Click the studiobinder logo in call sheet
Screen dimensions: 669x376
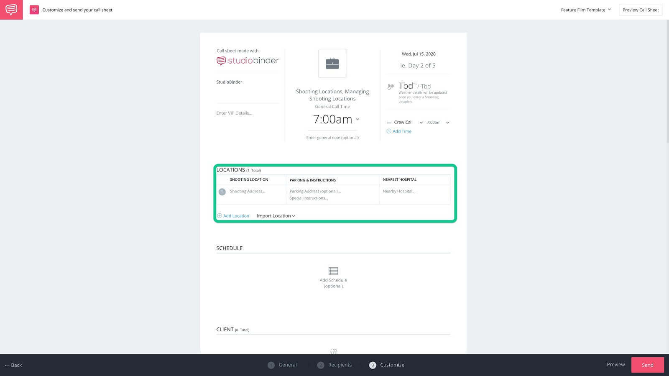click(248, 61)
